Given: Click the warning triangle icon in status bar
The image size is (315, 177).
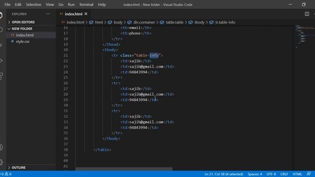Looking at the screenshot, I should pos(6,174).
